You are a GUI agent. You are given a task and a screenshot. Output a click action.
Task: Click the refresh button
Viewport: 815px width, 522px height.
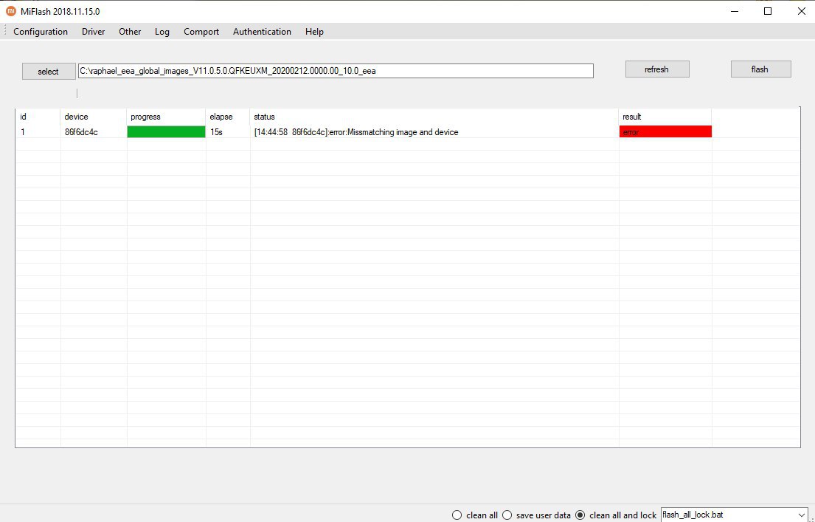coord(657,69)
